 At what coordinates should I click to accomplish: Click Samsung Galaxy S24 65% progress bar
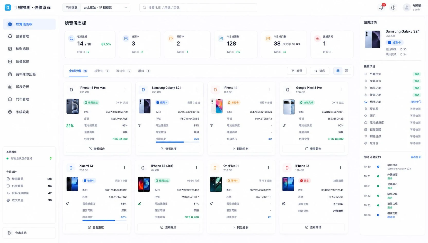coord(177,142)
